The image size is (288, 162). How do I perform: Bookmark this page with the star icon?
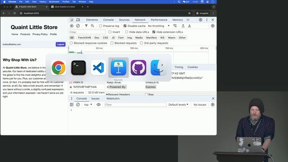[x=189, y=13]
